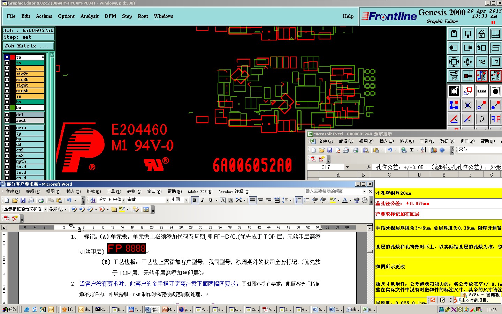Click the rotate arrow icon in edit tools
The height and width of the screenshot is (314, 502).
click(x=481, y=119)
